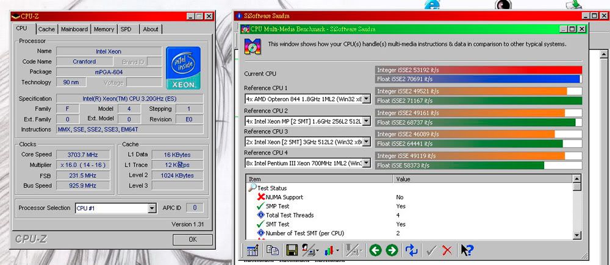
Task: Click the CPU Multi-Media Benchmark window title icon
Action: click(245, 29)
